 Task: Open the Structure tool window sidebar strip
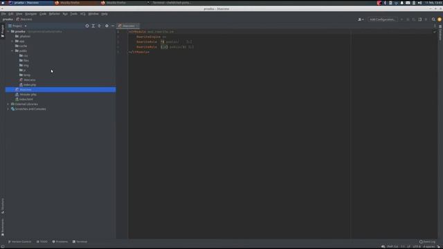(3, 206)
